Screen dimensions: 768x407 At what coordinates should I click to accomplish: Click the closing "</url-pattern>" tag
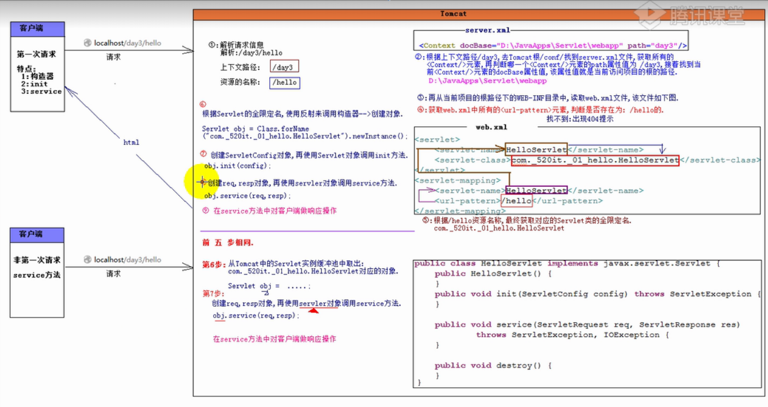coord(567,201)
